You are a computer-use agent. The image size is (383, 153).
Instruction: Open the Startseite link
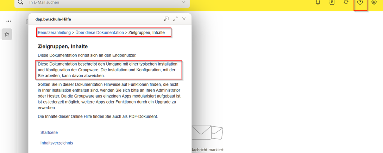coord(49,133)
